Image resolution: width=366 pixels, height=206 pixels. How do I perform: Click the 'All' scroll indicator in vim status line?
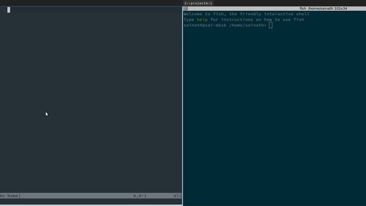point(177,196)
